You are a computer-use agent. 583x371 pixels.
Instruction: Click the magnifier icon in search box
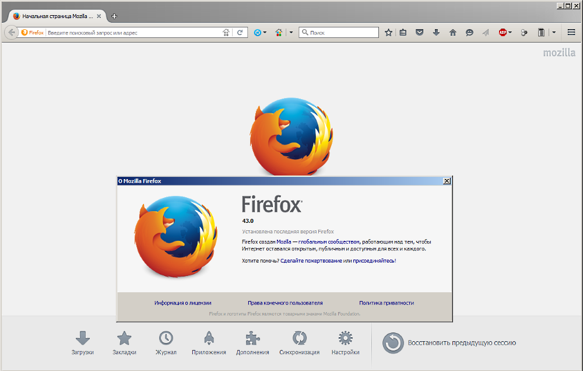(305, 33)
